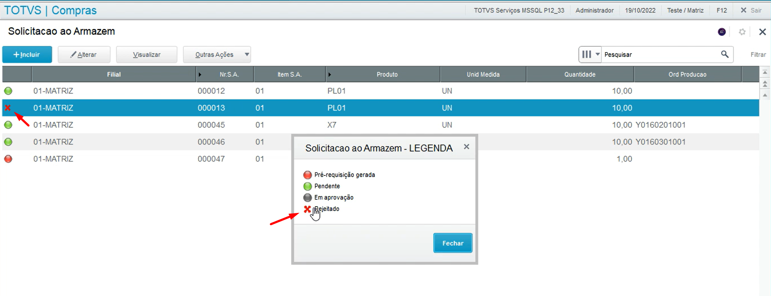
Task: Click red X status icon of row 000013
Action: 8,108
